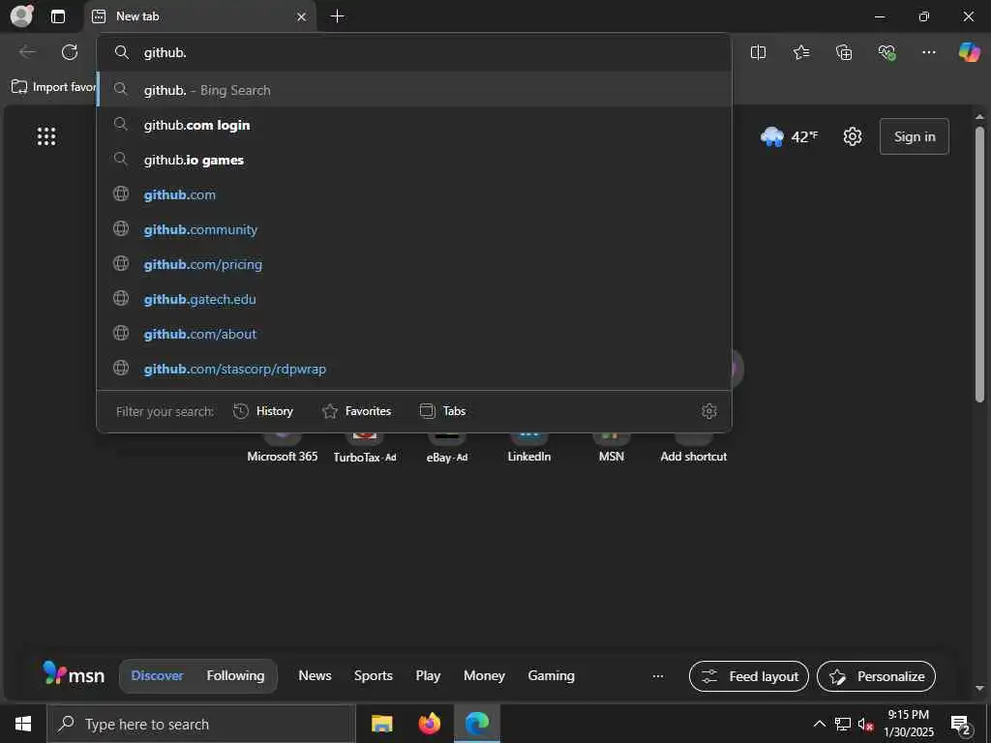Open Firefox from taskbar

[x=430, y=724]
